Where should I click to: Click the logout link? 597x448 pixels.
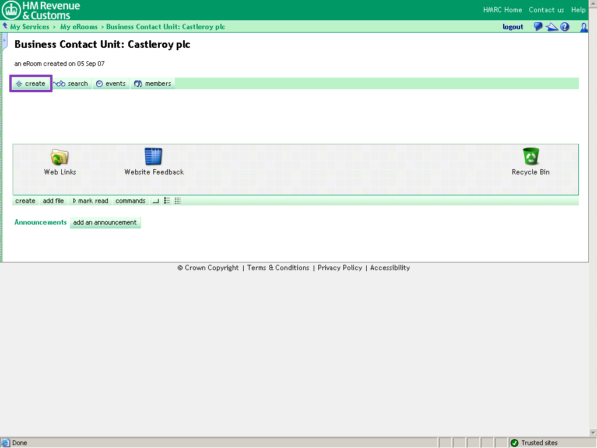tap(513, 27)
